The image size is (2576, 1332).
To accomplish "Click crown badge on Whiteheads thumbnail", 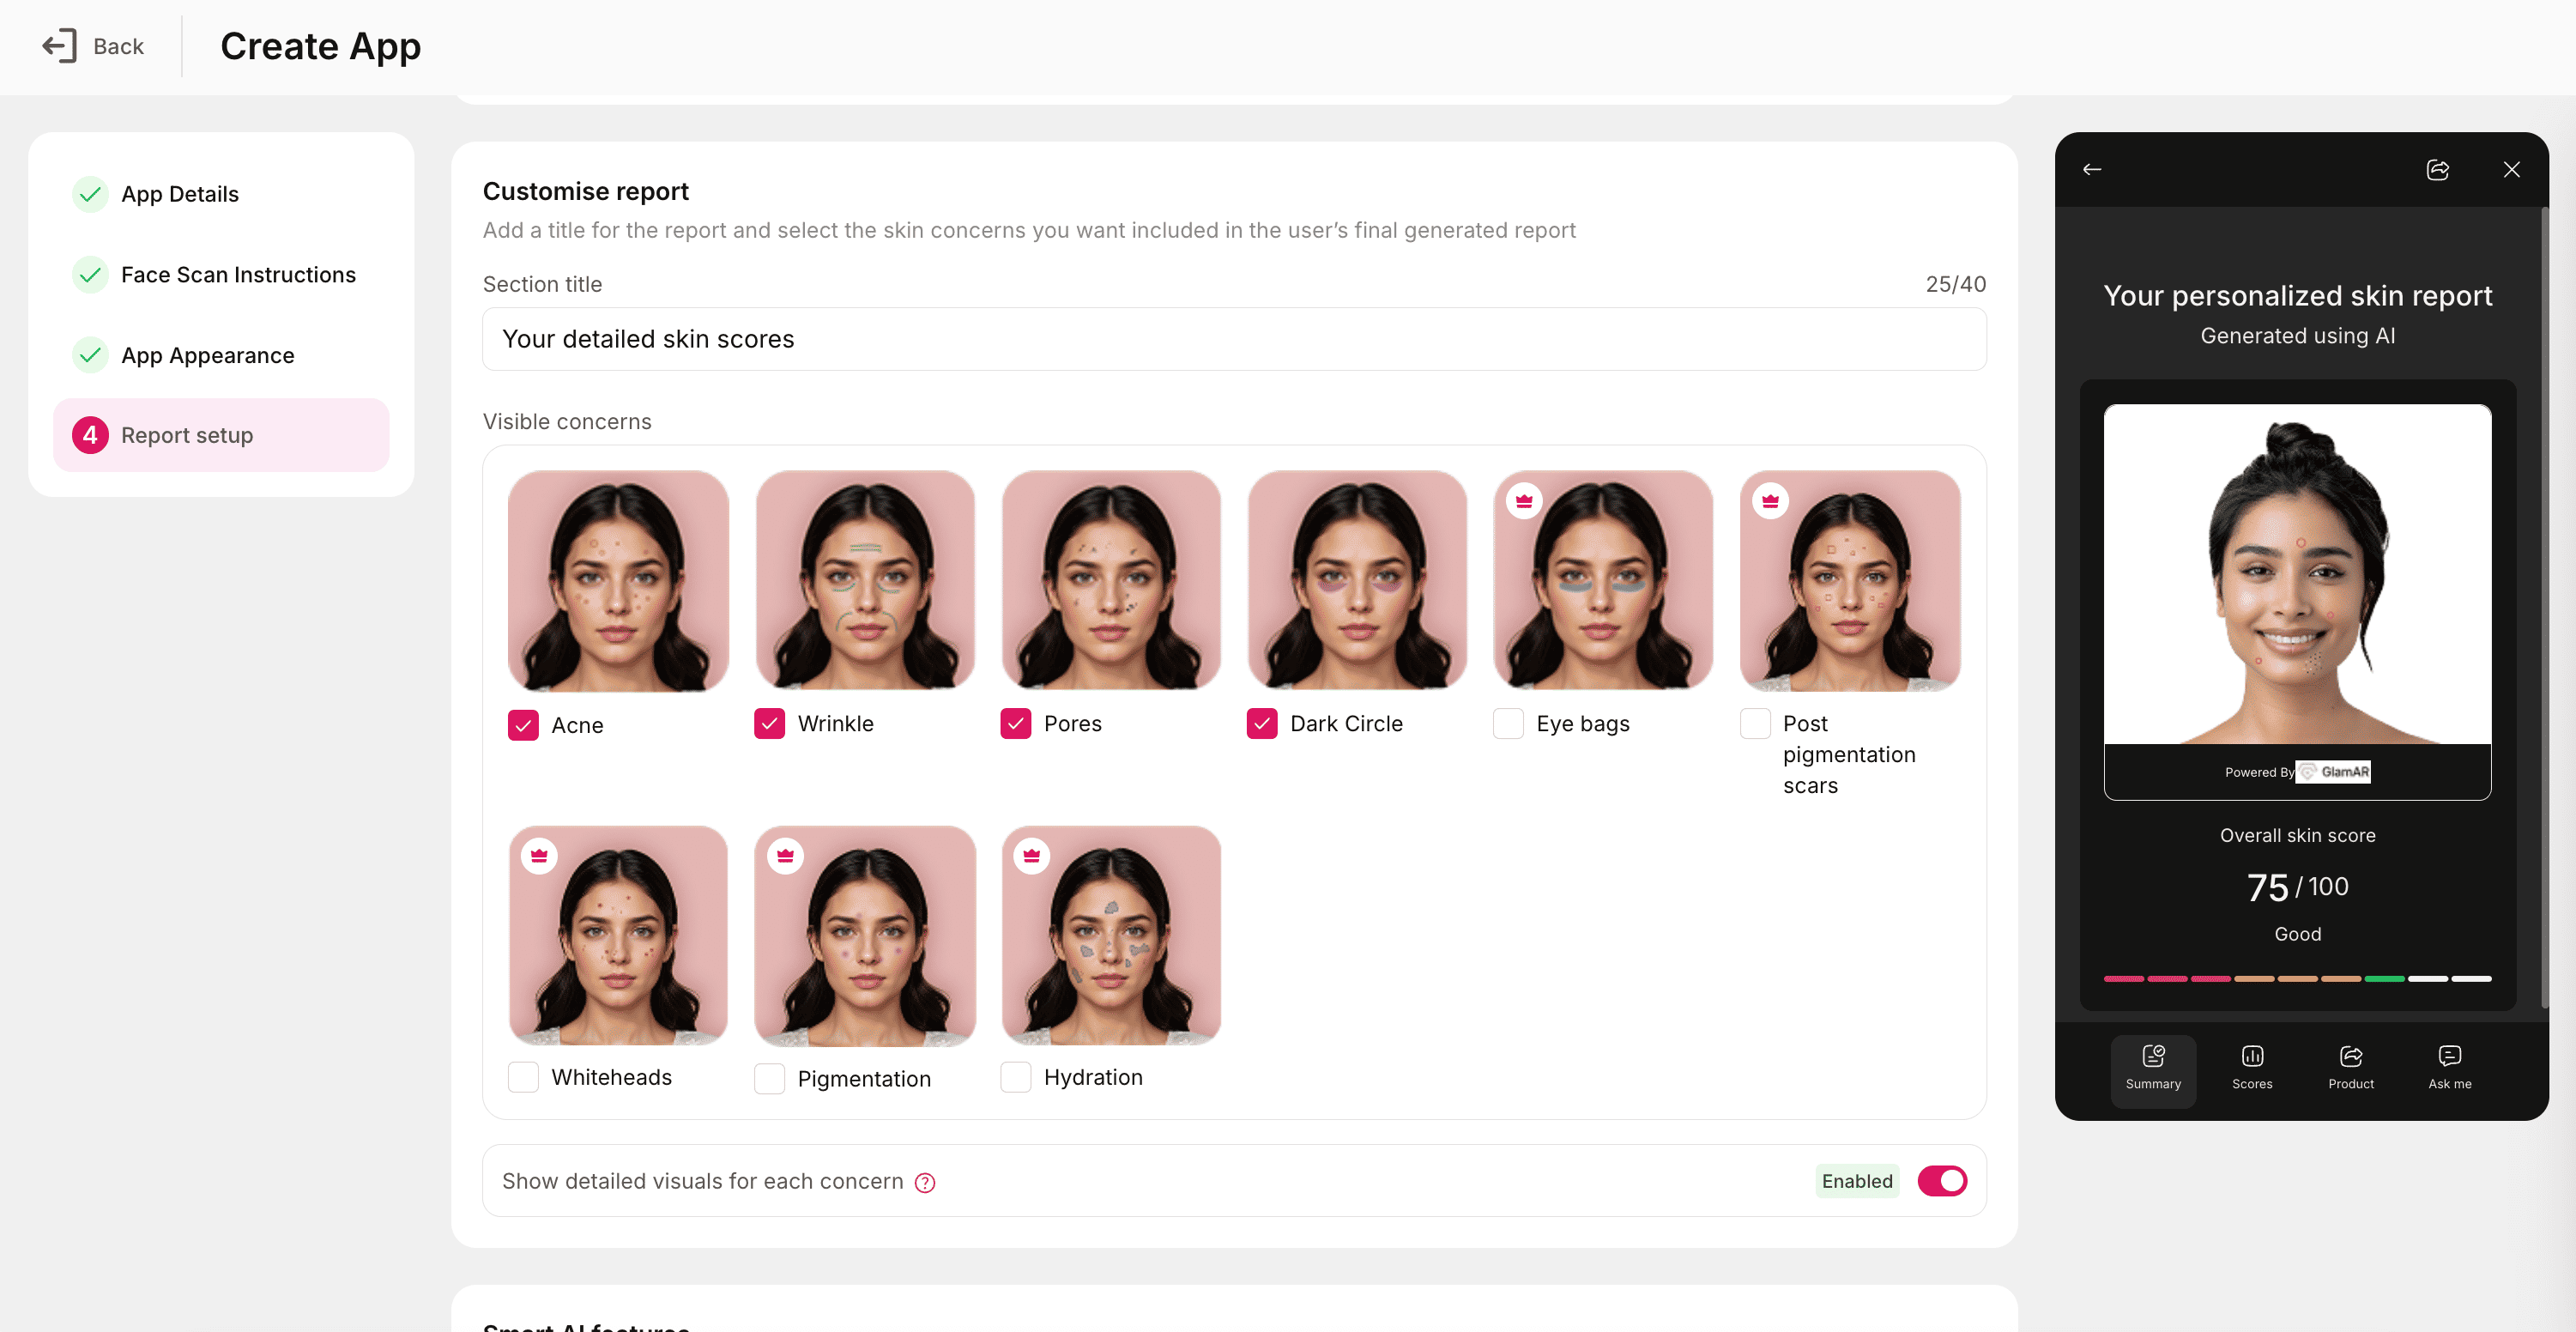I will (539, 855).
